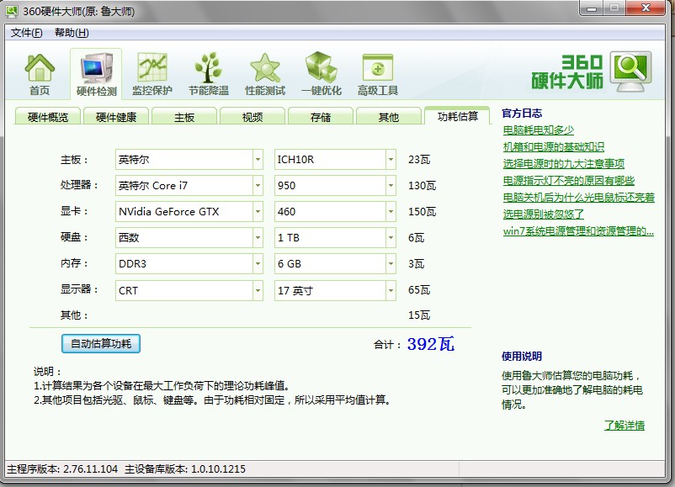
Task: Expand the 英特尔 Core i7 processor dropdown
Action: 258,186
